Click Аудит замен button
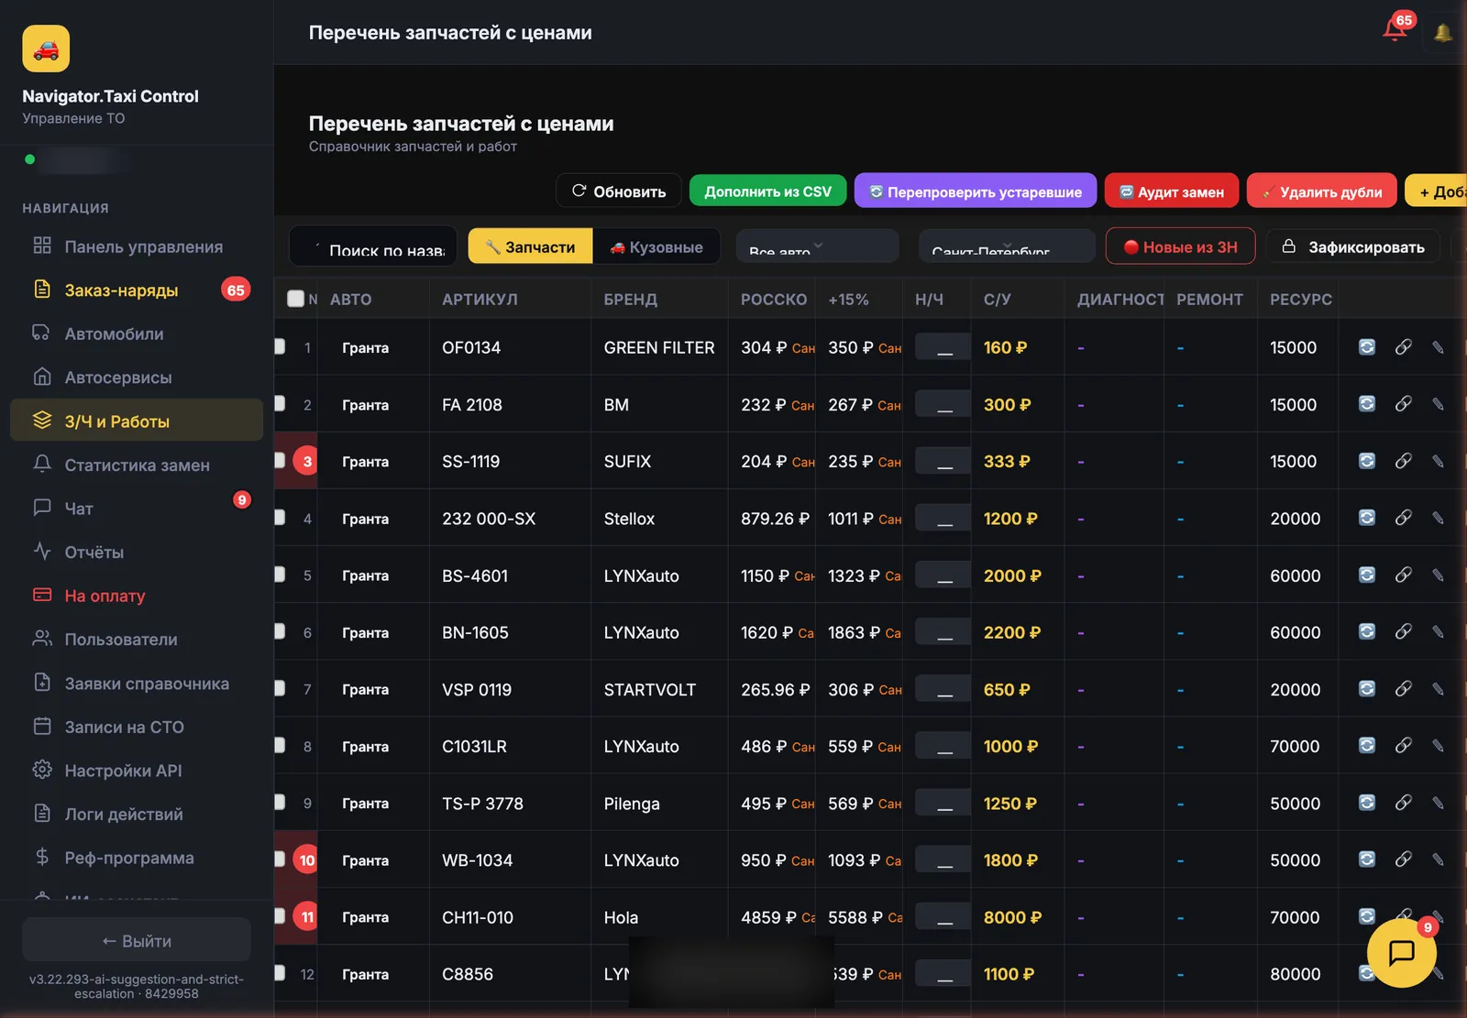The image size is (1467, 1018). tap(1172, 191)
